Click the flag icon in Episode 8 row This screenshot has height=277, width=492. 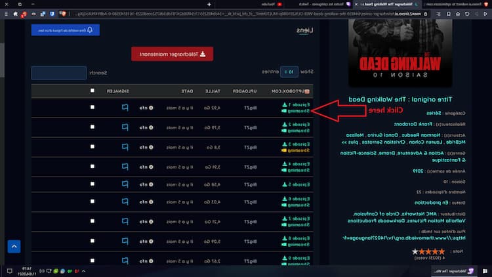point(125,241)
